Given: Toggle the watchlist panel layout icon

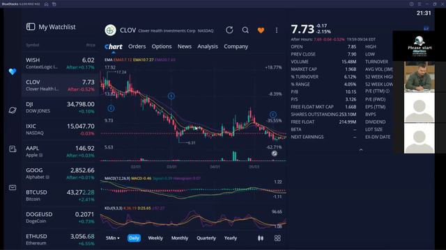Looking at the screenshot, I should [31, 27].
